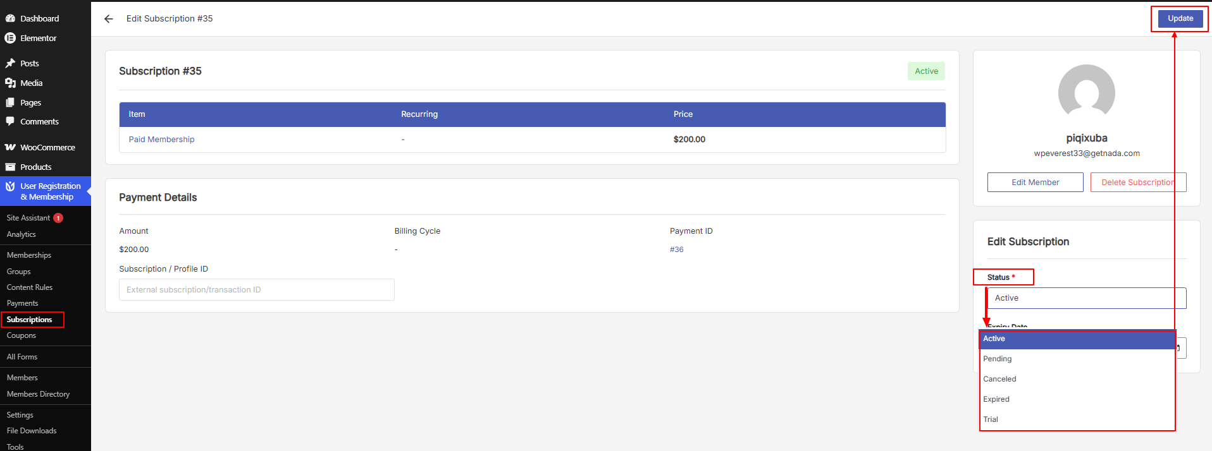Open the Status dropdown showing Active

click(1086, 298)
